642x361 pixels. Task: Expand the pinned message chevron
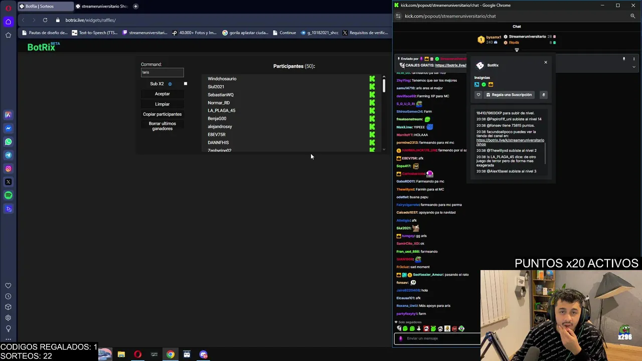point(634,67)
